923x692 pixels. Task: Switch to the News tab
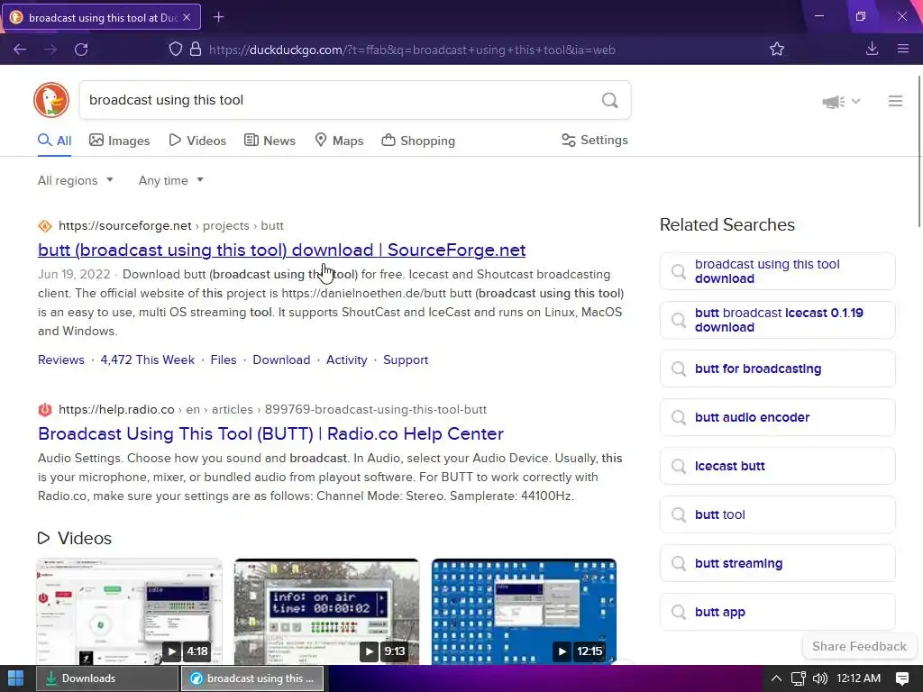click(x=270, y=141)
